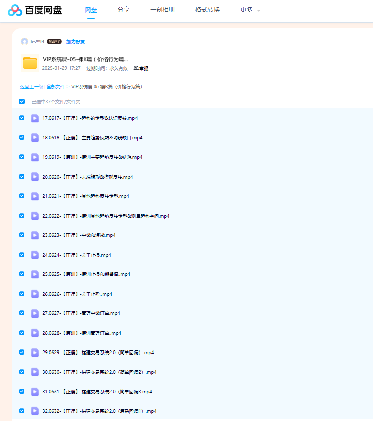Image resolution: width=373 pixels, height=421 pixels.
Task: Click video icon for file 24.0624
Action: click(x=35, y=255)
